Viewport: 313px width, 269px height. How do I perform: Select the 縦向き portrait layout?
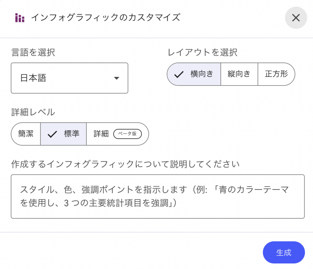[x=239, y=74]
